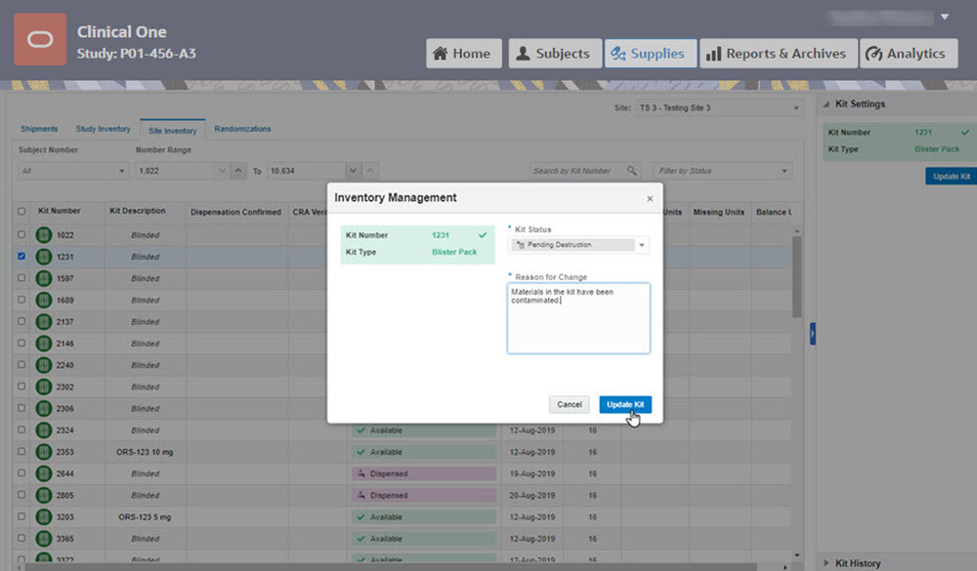Image resolution: width=977 pixels, height=571 pixels.
Task: Click the Kit Number column header
Action: [60, 211]
